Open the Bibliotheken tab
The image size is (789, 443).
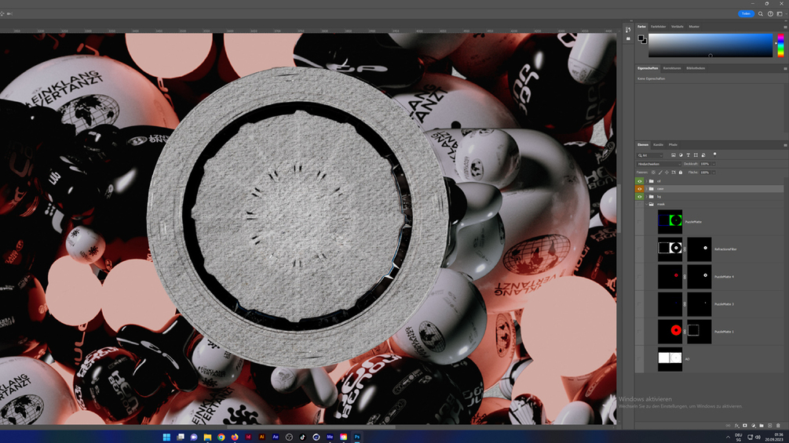coord(696,68)
